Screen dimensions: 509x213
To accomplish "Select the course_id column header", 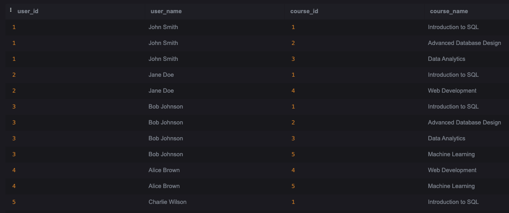I will coord(304,11).
